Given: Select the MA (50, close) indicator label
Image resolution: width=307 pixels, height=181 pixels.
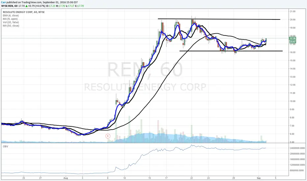Looking at the screenshot, I should coord(11,26).
